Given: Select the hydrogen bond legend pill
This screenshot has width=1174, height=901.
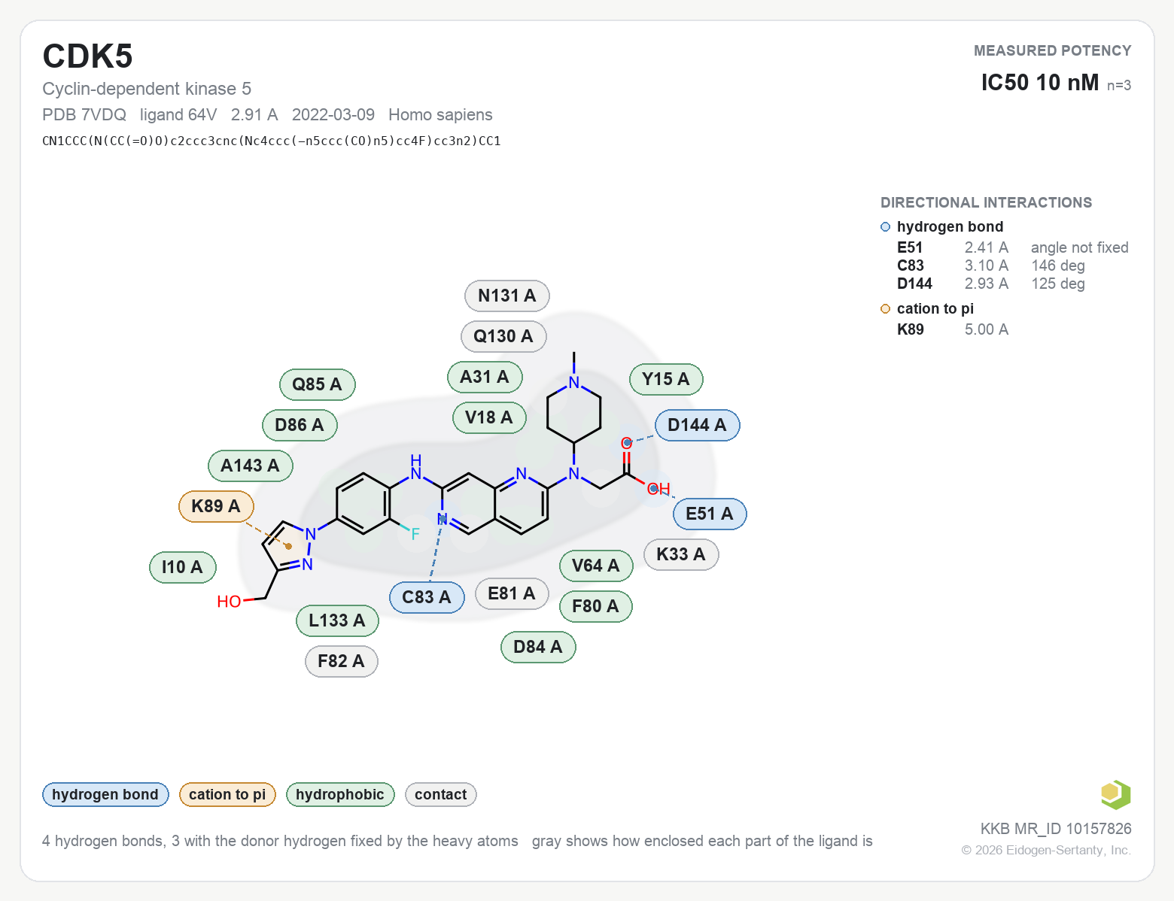Looking at the screenshot, I should [x=105, y=795].
